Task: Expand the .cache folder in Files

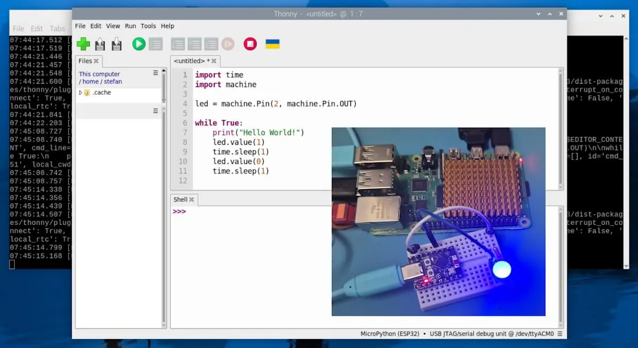Action: click(81, 93)
